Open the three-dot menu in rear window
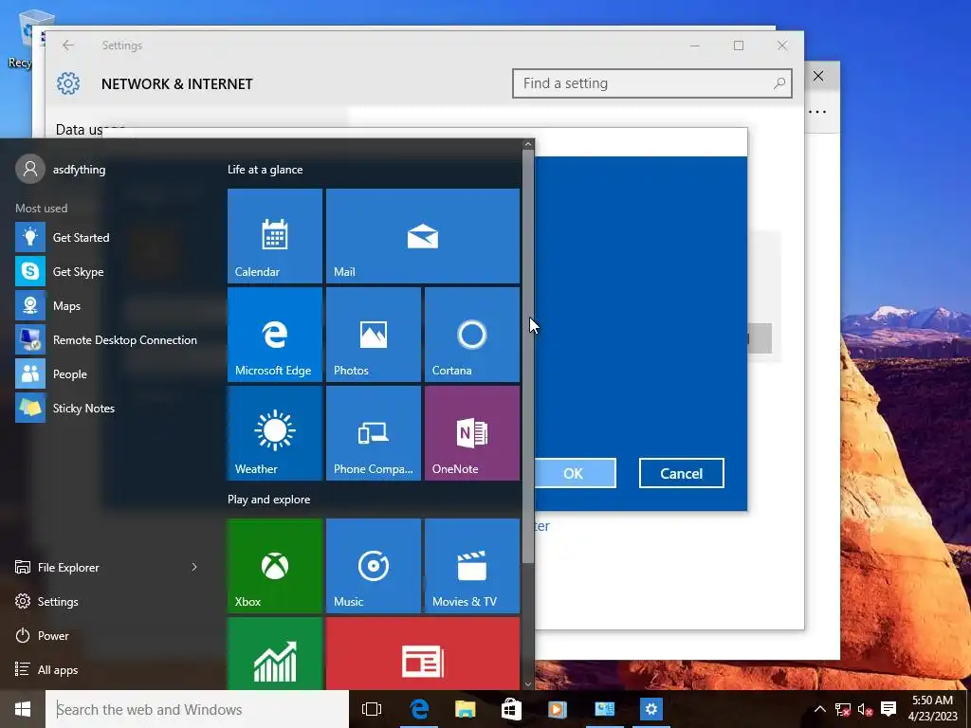 click(817, 112)
